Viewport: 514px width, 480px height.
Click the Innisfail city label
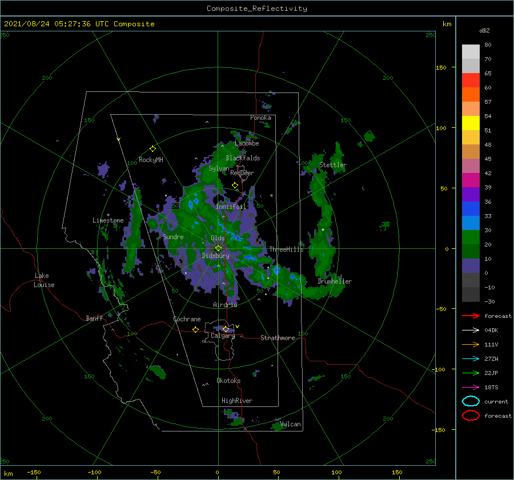tap(231, 207)
